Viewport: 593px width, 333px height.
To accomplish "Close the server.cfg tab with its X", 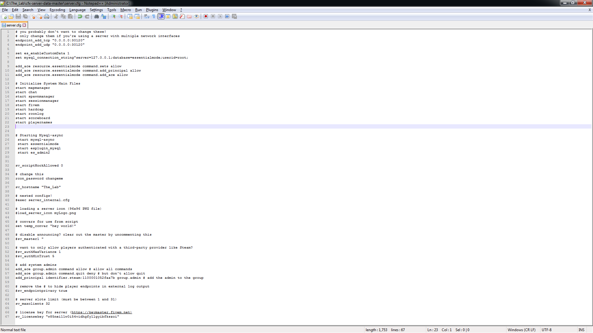I will 24,25.
